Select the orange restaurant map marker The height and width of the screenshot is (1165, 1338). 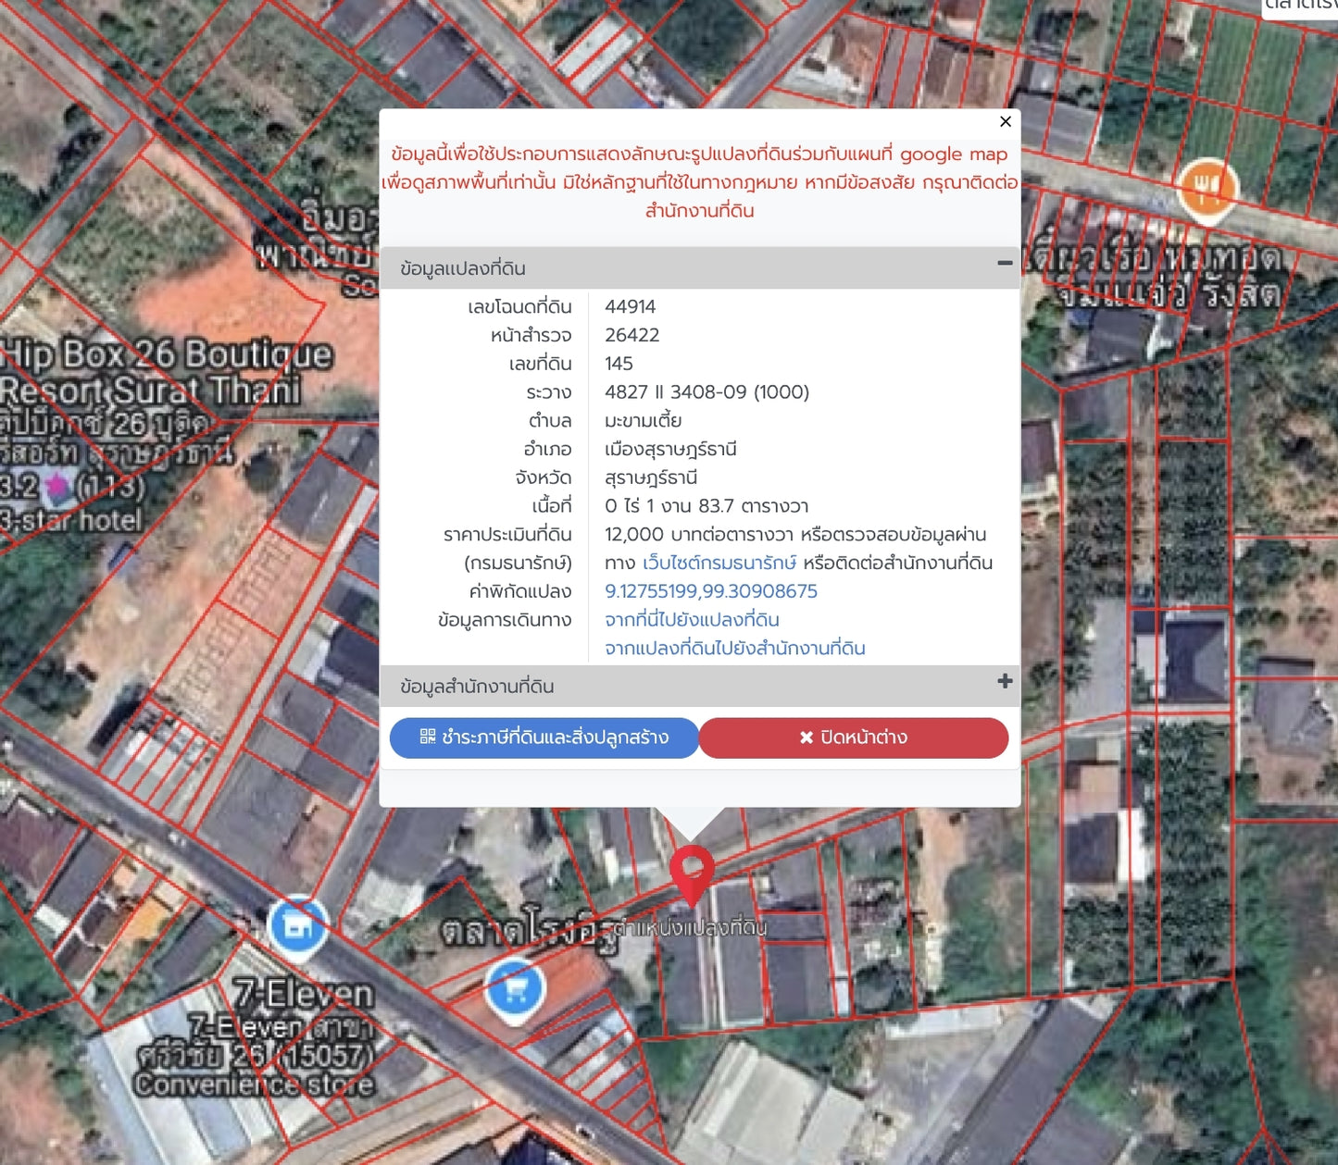tap(1207, 190)
